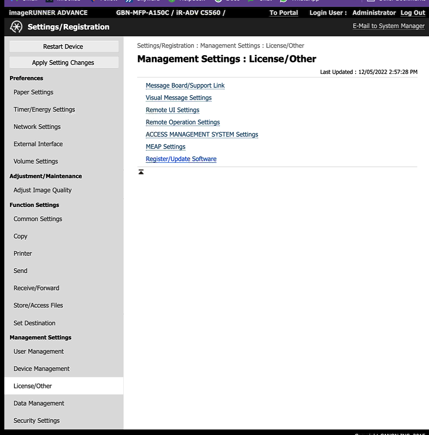Select Common Settings
The image size is (429, 435).
coord(38,219)
